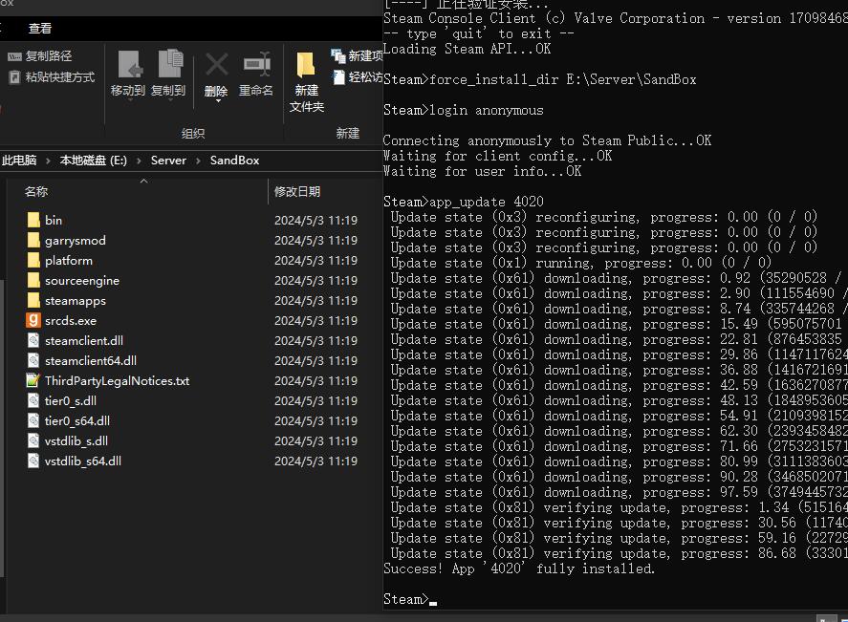Sort by the 修改日期 (date modified) column

(297, 191)
